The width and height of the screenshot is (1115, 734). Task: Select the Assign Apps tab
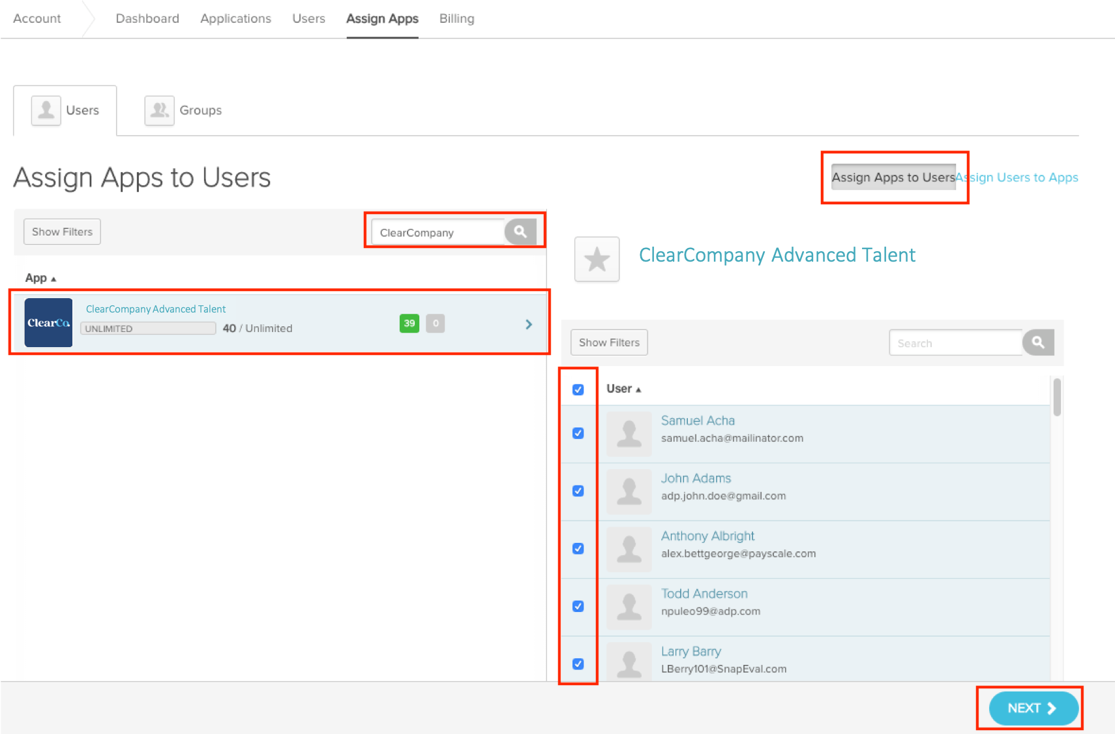pyautogui.click(x=382, y=18)
